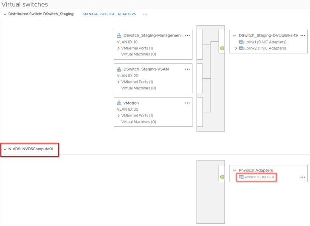Click the vMotion port group icon
The height and width of the screenshot is (226, 310).
click(x=119, y=103)
